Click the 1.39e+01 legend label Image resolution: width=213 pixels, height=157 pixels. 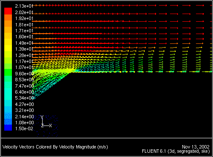pyautogui.click(x=24, y=49)
